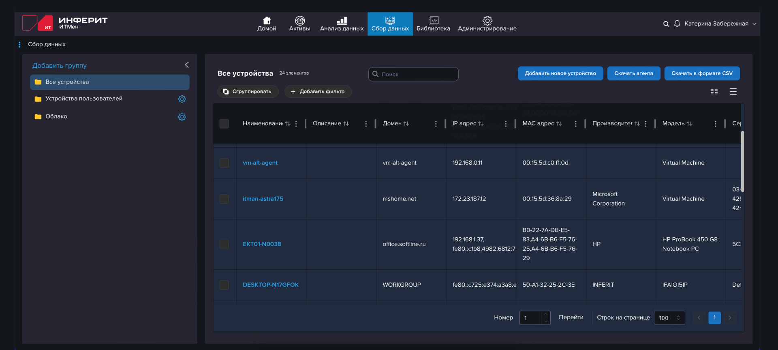Viewport: 778px width, 350px height.
Task: Click Добавить фильтр button
Action: tap(318, 92)
